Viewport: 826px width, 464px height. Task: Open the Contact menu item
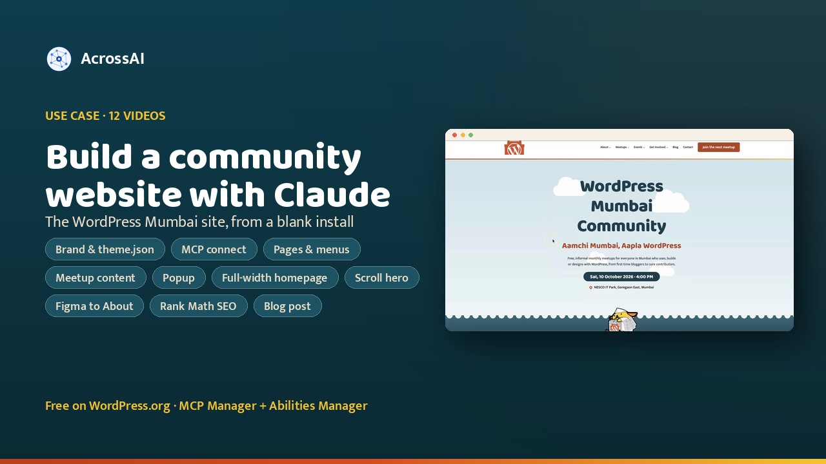[x=688, y=147]
